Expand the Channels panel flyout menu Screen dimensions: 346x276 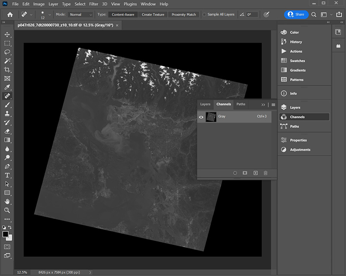tap(273, 105)
